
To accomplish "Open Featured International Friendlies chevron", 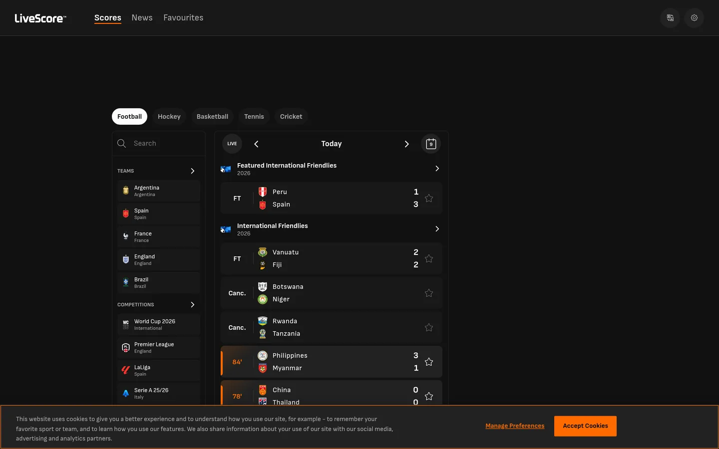I will pyautogui.click(x=437, y=169).
